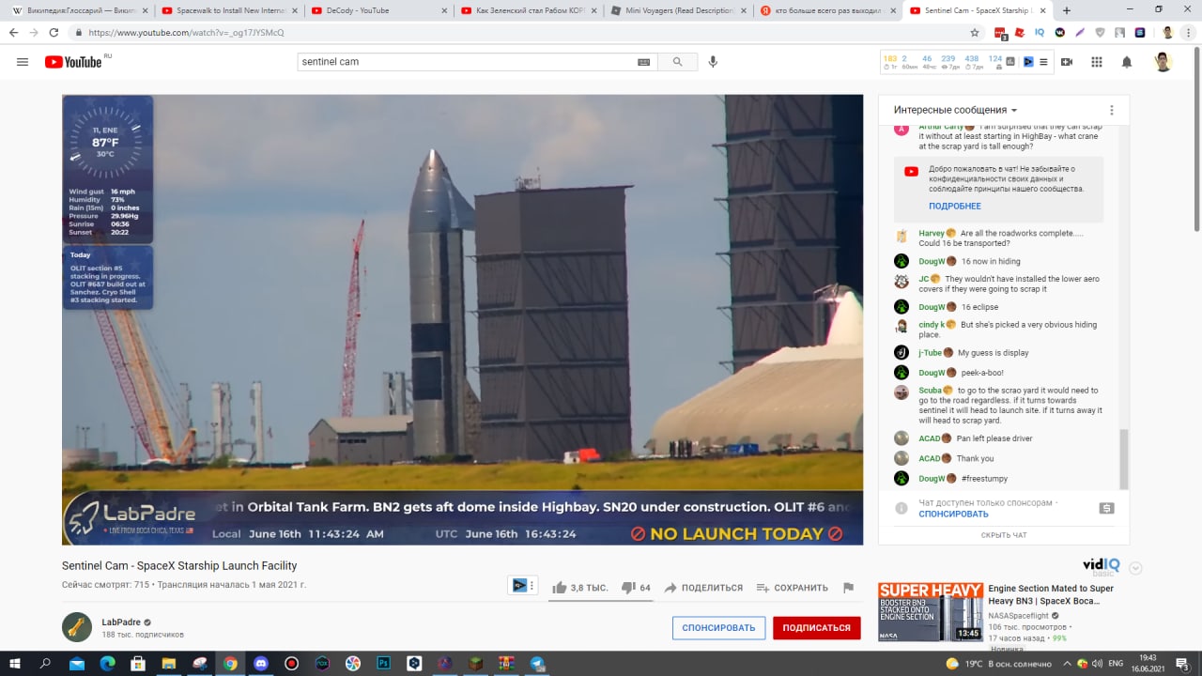The image size is (1202, 676).
Task: Switch to the кто больше всего раз выходил tab
Action: click(x=827, y=10)
